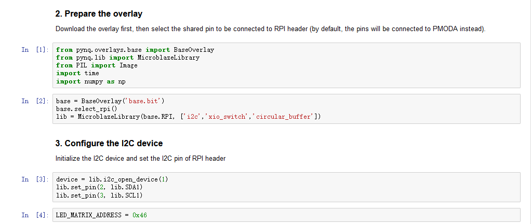The height and width of the screenshot is (224, 531).
Task: Place cursor on the "import time" line
Action: point(77,73)
